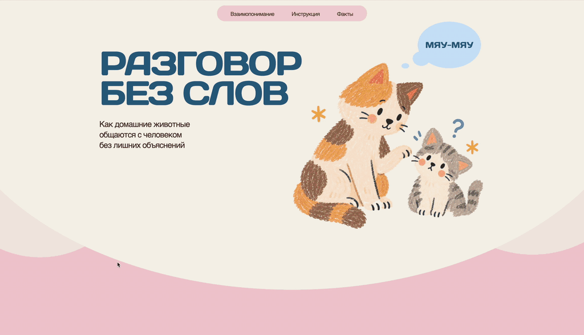Click the РАЗГОВОР БЕЗ СЛОВ headline
584x335 pixels.
click(201, 78)
